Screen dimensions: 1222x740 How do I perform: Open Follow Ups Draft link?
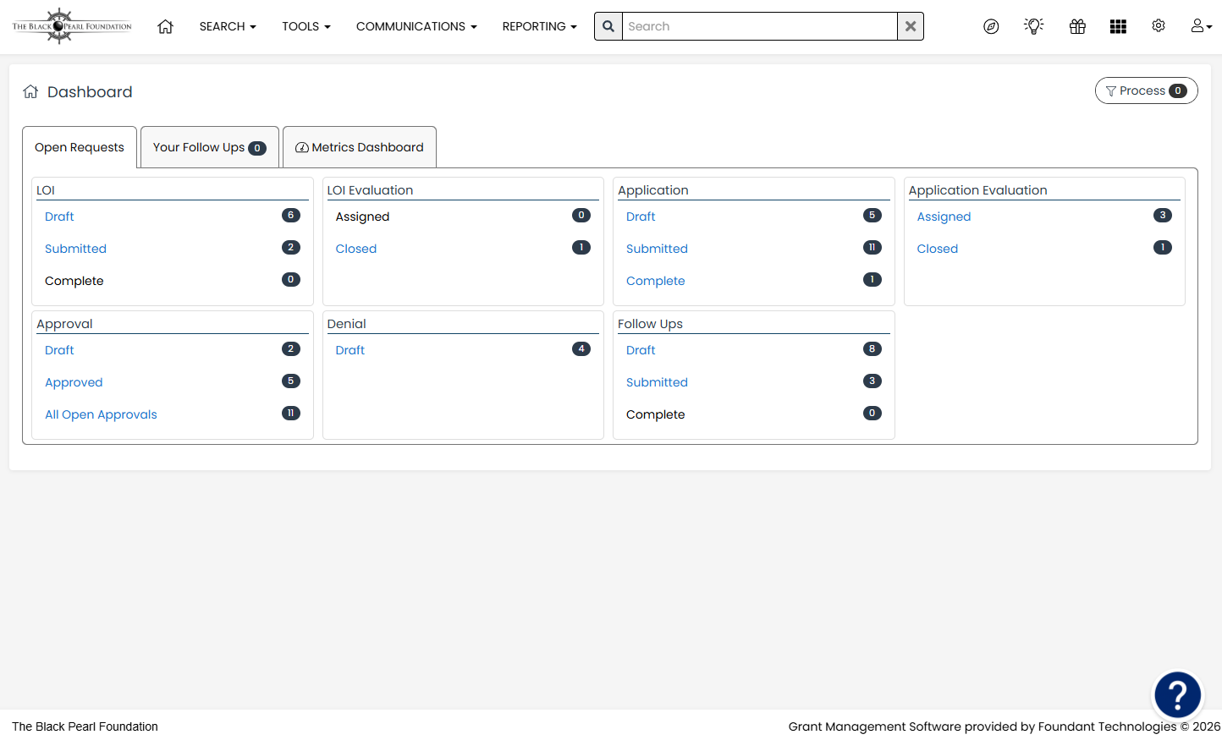tap(641, 350)
